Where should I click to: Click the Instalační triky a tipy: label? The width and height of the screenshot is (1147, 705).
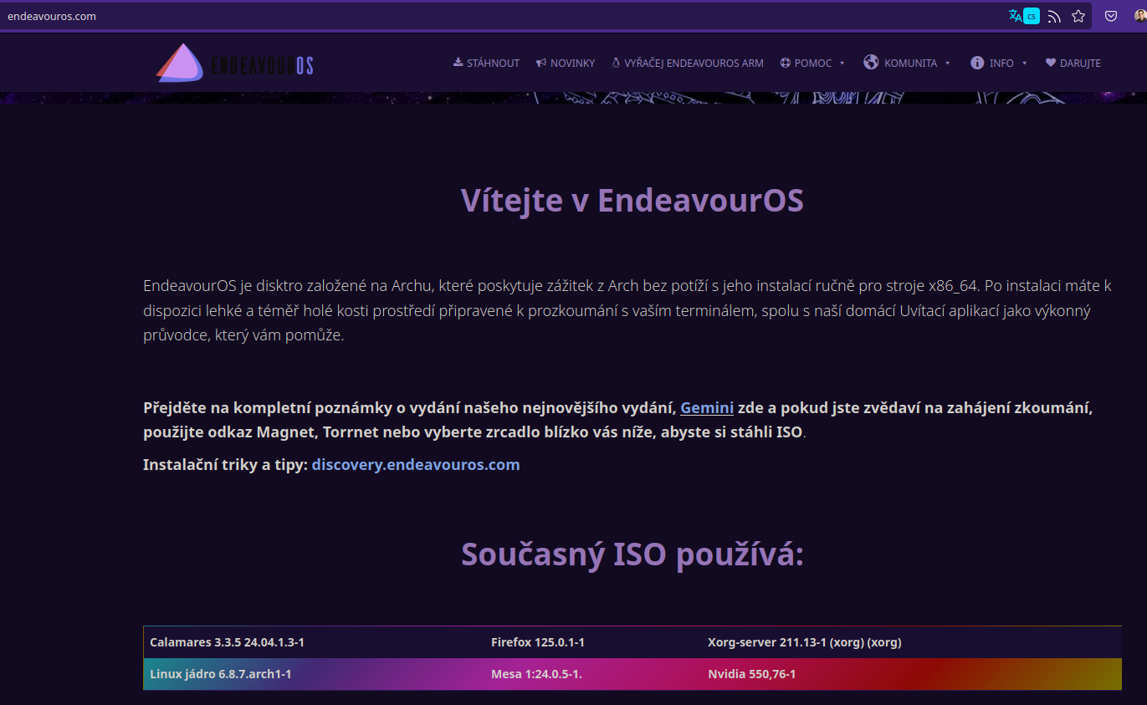coord(226,464)
